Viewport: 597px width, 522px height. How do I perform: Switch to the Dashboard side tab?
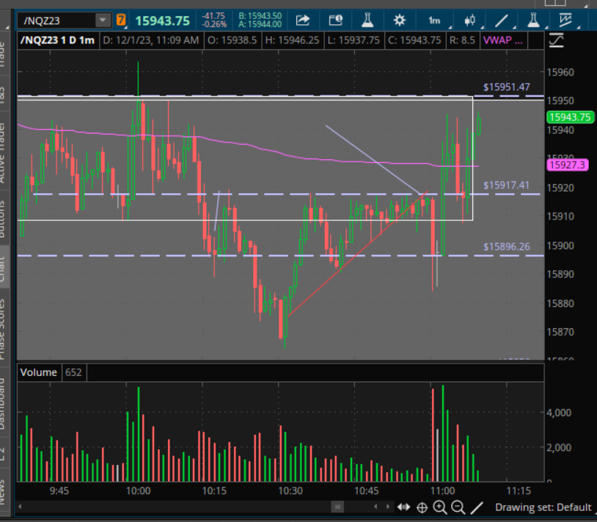(4, 404)
